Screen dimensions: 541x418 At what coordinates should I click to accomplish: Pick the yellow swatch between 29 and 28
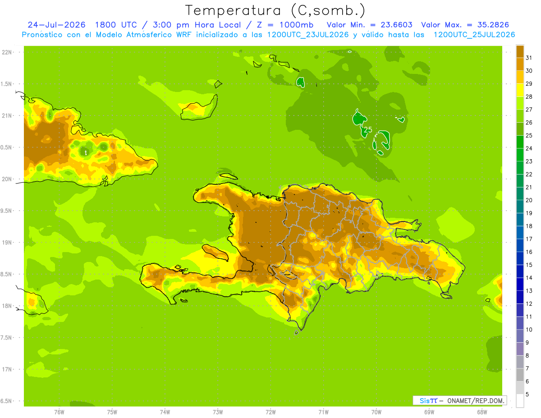pos(520,90)
